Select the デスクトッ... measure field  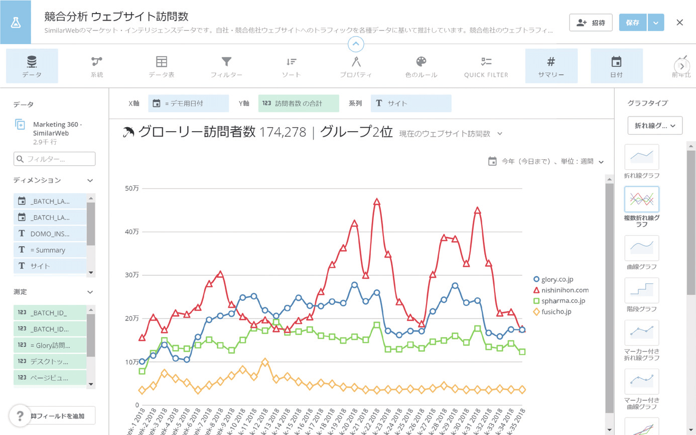coord(50,361)
